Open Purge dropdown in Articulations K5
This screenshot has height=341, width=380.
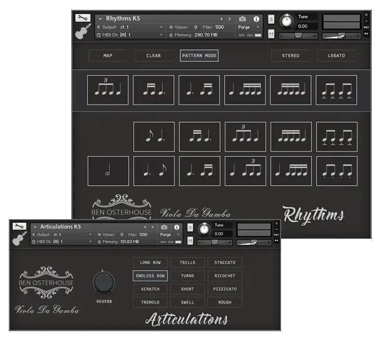pyautogui.click(x=179, y=235)
